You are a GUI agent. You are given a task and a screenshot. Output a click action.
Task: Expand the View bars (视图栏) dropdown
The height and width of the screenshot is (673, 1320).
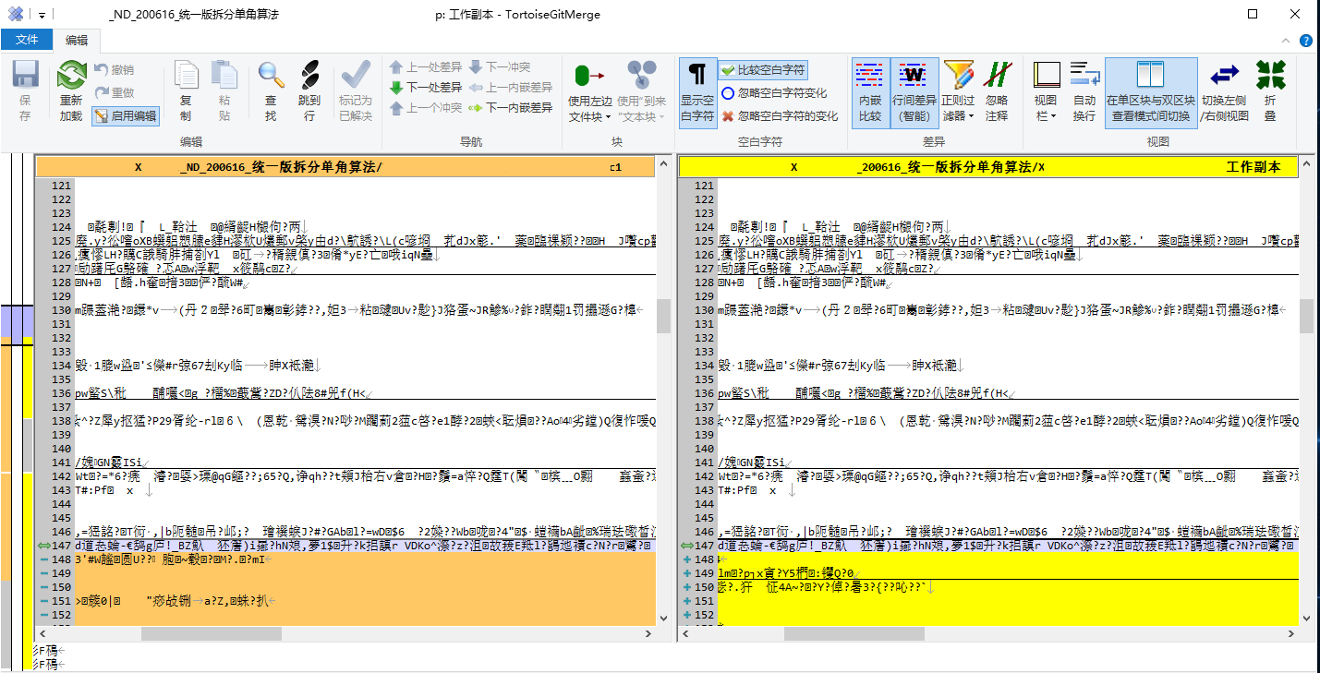[x=1046, y=116]
